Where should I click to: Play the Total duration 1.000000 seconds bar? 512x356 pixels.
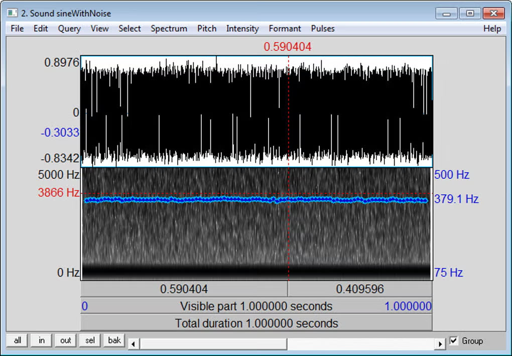(257, 323)
